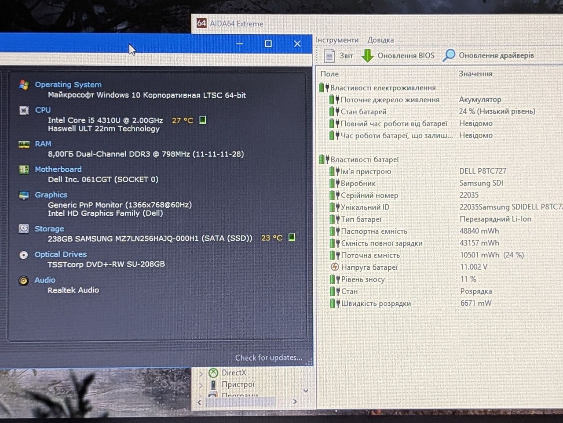The image size is (563, 423).
Task: Click the battery icon beside Рівень зносу
Action: click(335, 279)
